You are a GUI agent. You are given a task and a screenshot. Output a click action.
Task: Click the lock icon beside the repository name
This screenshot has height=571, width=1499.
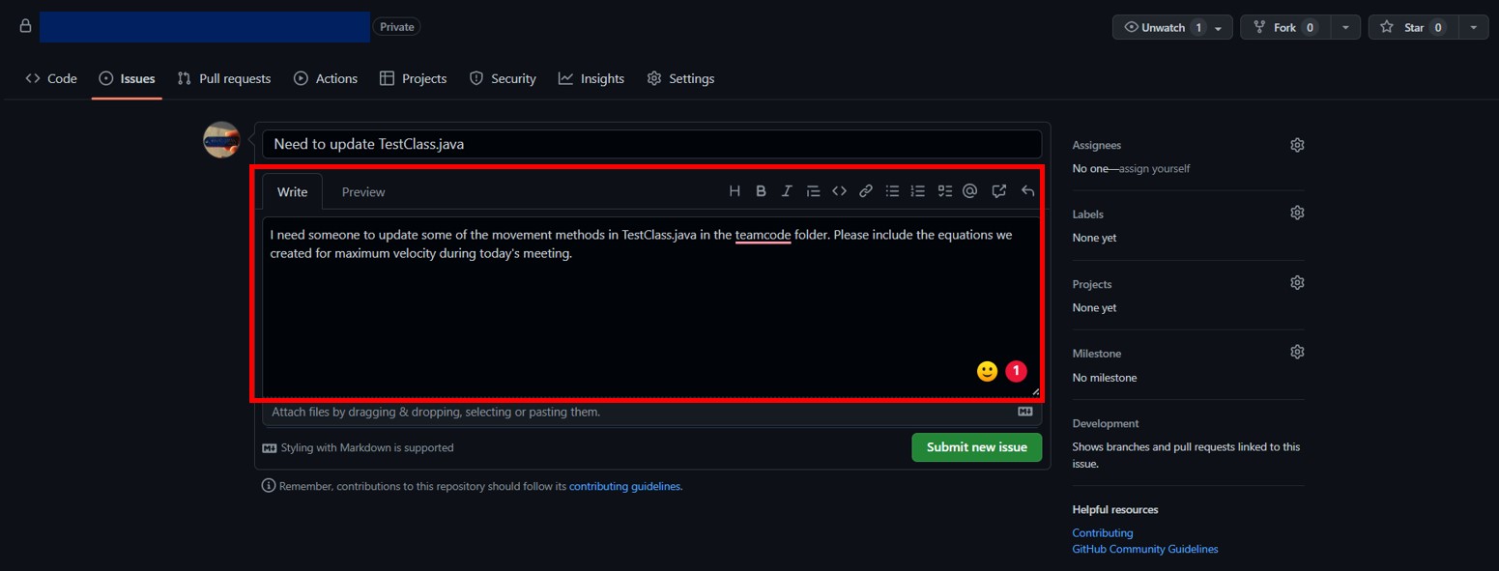[x=25, y=26]
